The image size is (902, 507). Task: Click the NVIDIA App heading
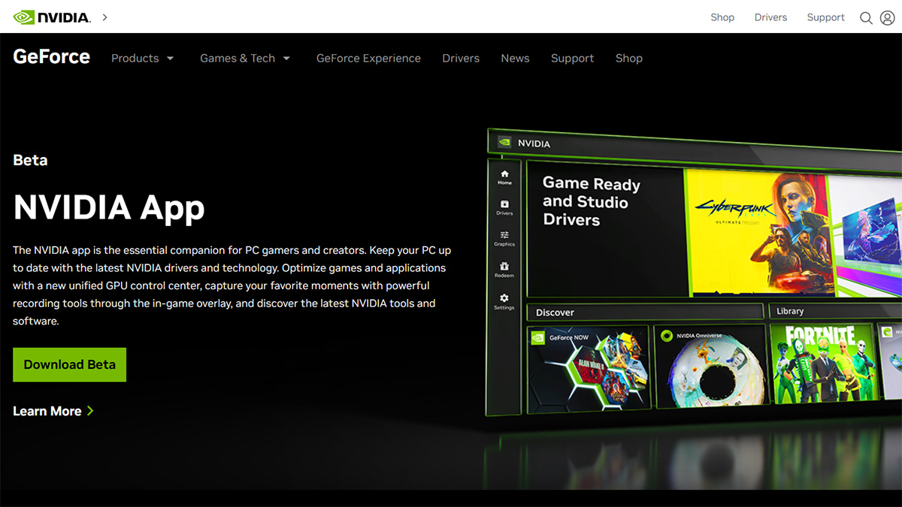(x=109, y=207)
